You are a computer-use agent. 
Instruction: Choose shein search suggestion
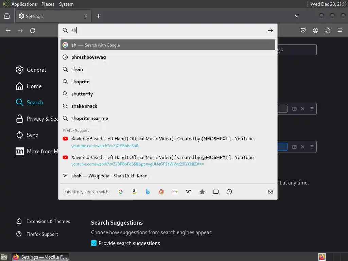168,69
